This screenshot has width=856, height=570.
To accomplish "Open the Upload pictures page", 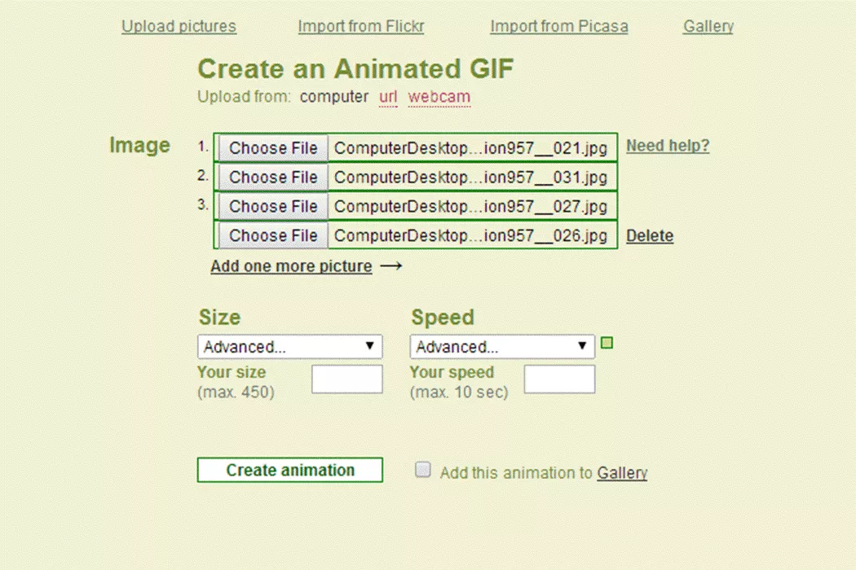I will pyautogui.click(x=179, y=26).
